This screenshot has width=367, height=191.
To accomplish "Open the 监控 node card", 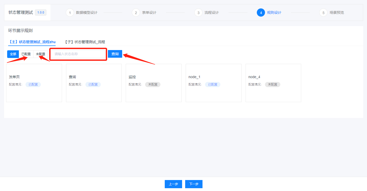I will pos(154,83).
